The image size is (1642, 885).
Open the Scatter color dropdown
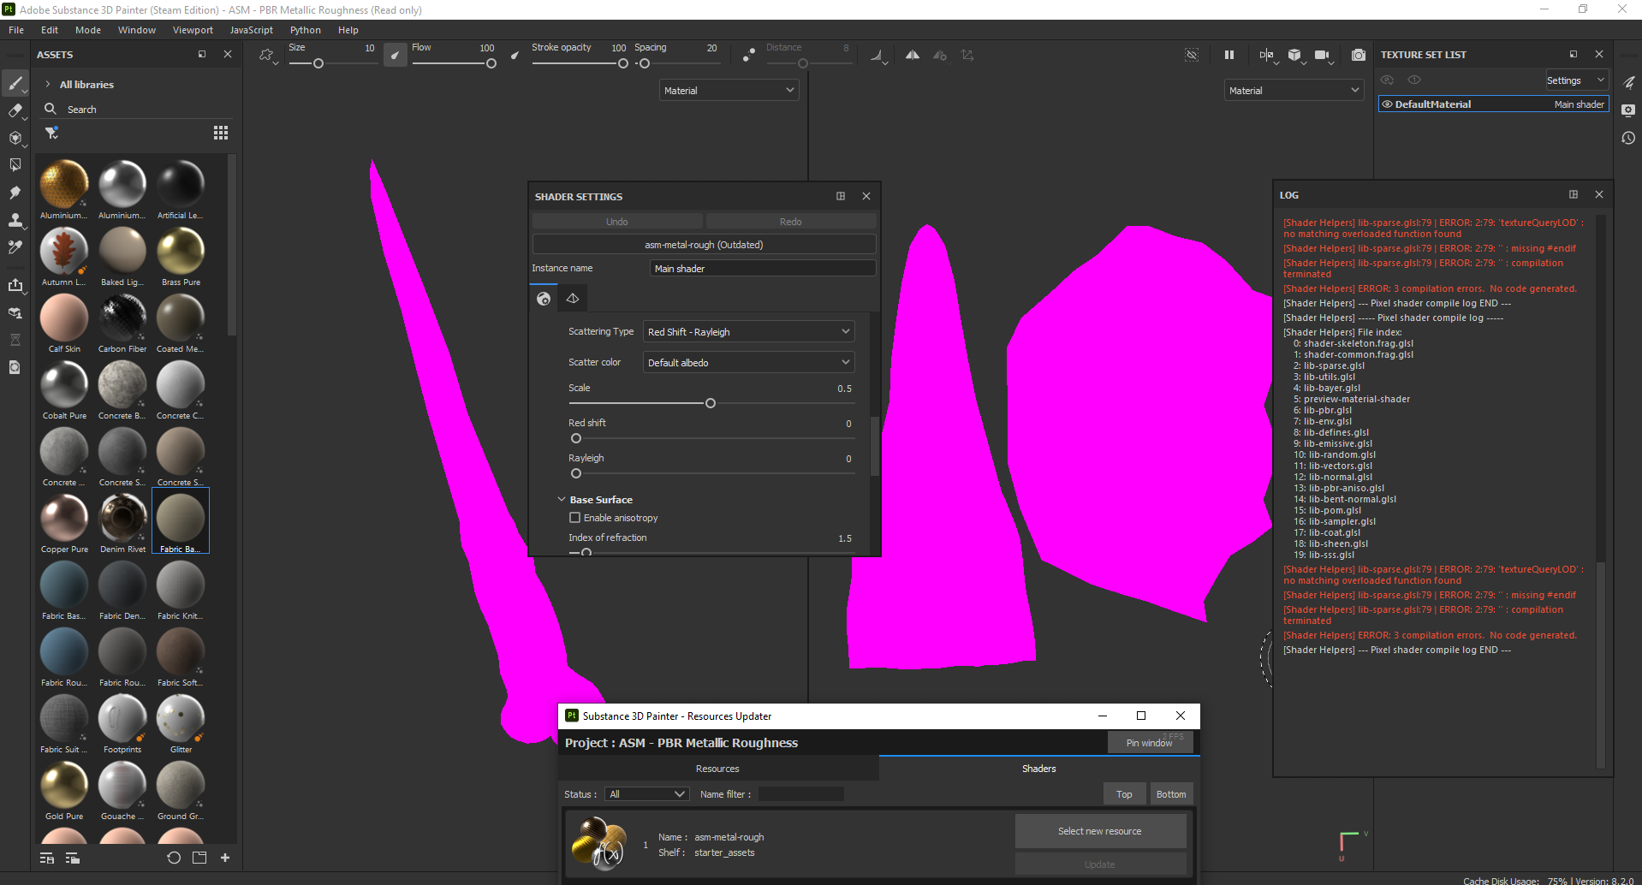(x=747, y=362)
